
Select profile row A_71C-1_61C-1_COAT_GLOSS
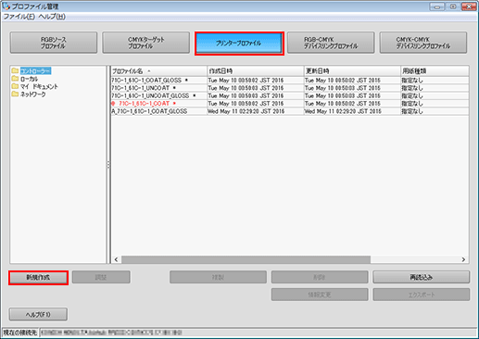tap(290, 111)
